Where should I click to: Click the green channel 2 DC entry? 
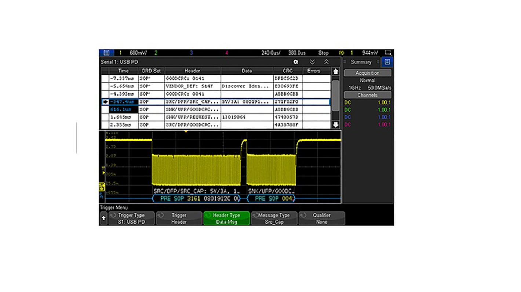367,110
